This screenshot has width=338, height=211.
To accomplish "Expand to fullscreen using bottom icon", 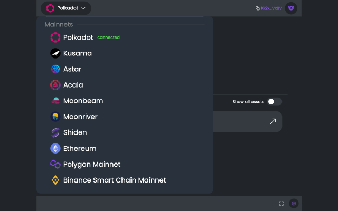I will (281, 204).
